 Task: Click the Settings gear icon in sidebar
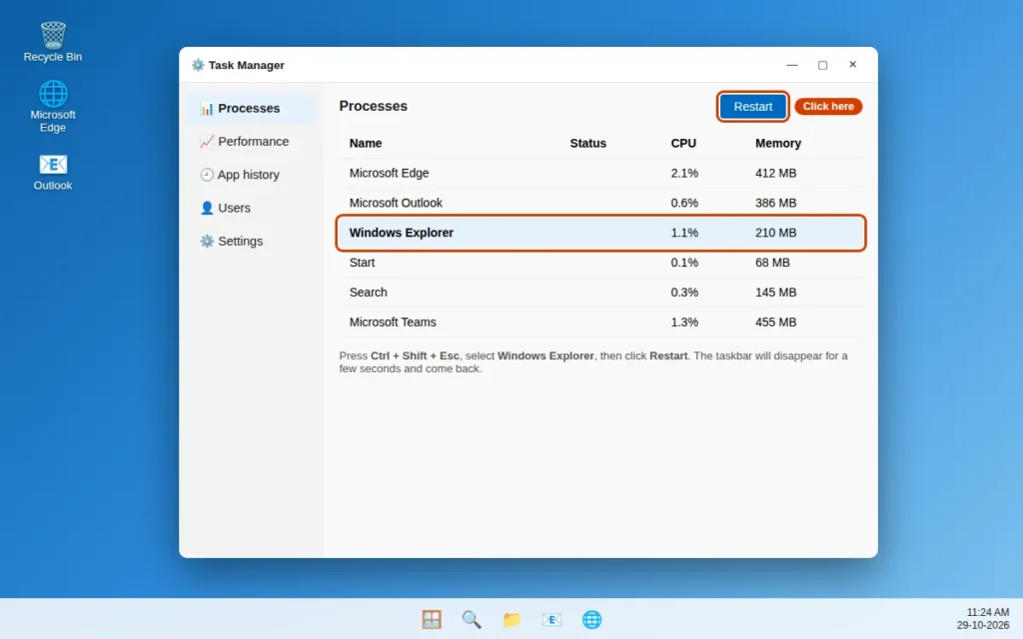pyautogui.click(x=207, y=242)
